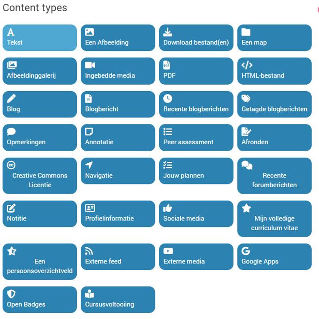319x319 pixels.
Task: Select the Navigatie content type
Action: click(118, 171)
